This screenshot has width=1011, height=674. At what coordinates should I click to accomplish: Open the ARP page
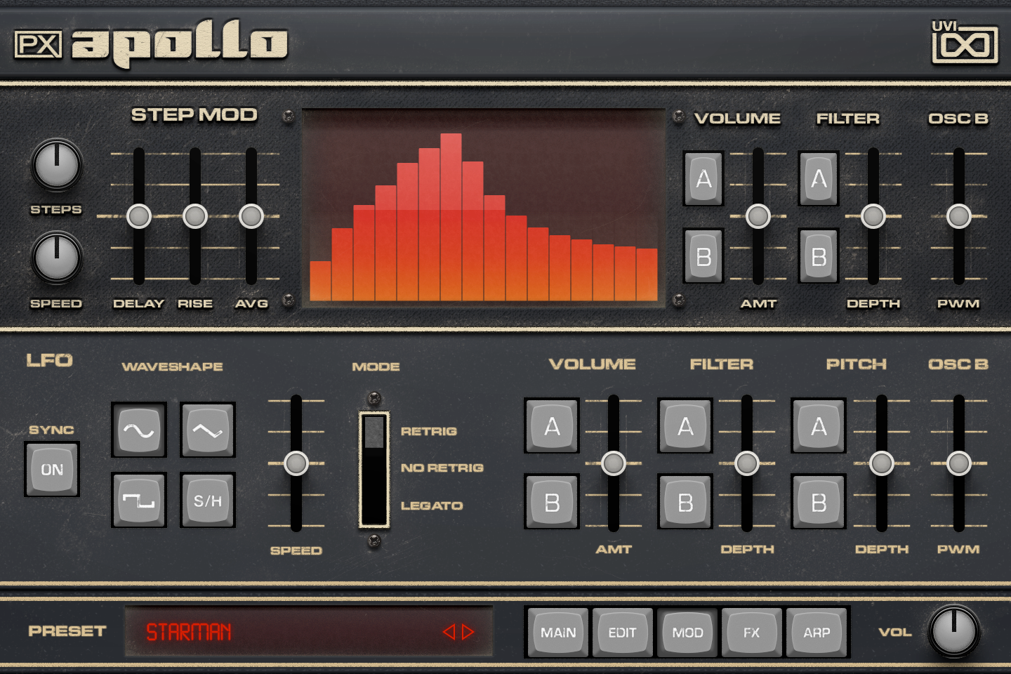point(817,632)
